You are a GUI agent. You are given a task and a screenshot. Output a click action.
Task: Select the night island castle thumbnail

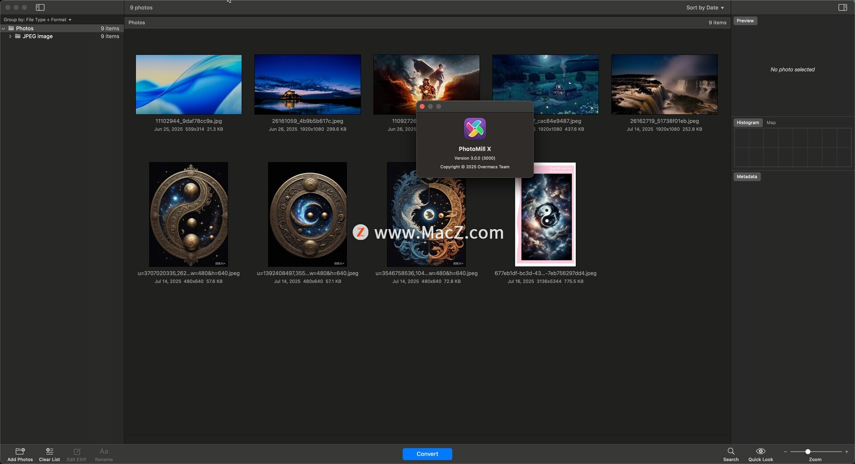pyautogui.click(x=307, y=85)
